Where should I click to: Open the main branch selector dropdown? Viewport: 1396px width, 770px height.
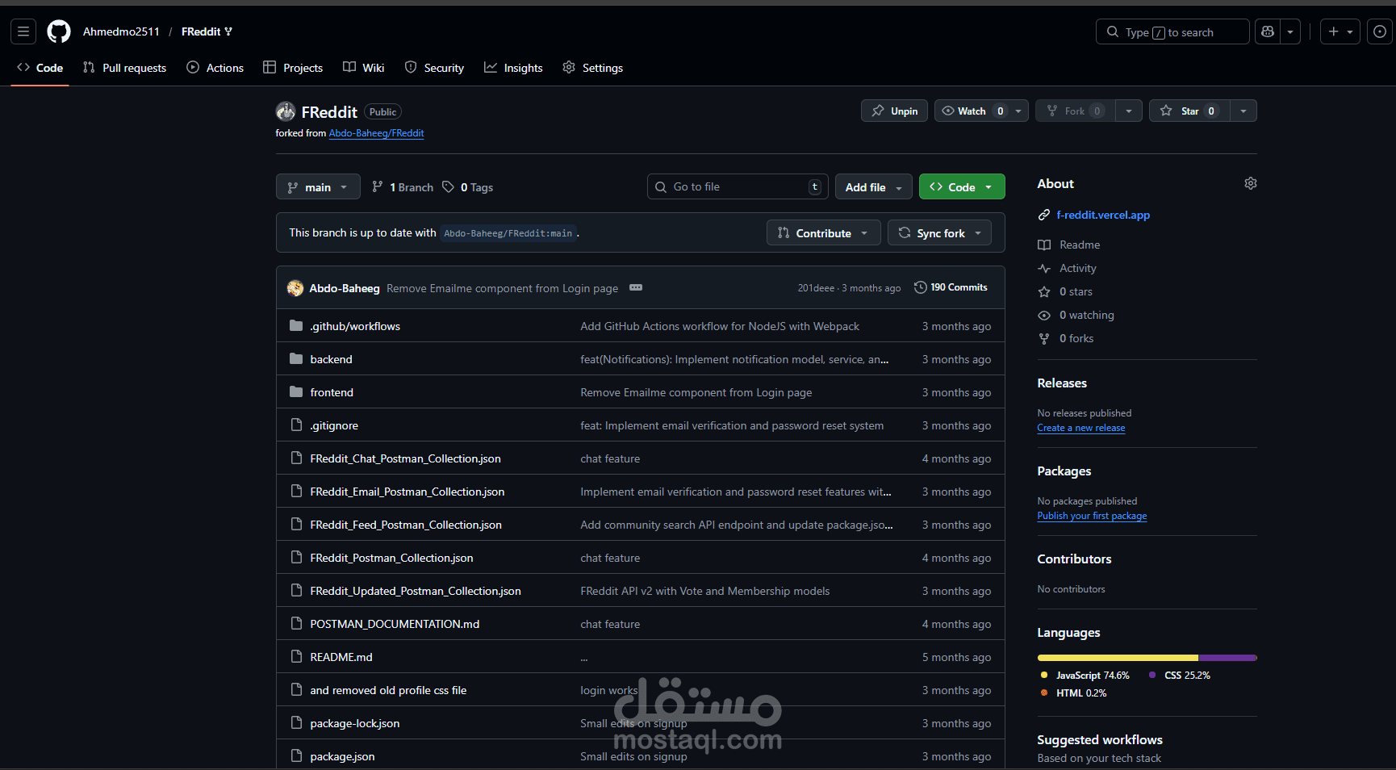click(318, 187)
